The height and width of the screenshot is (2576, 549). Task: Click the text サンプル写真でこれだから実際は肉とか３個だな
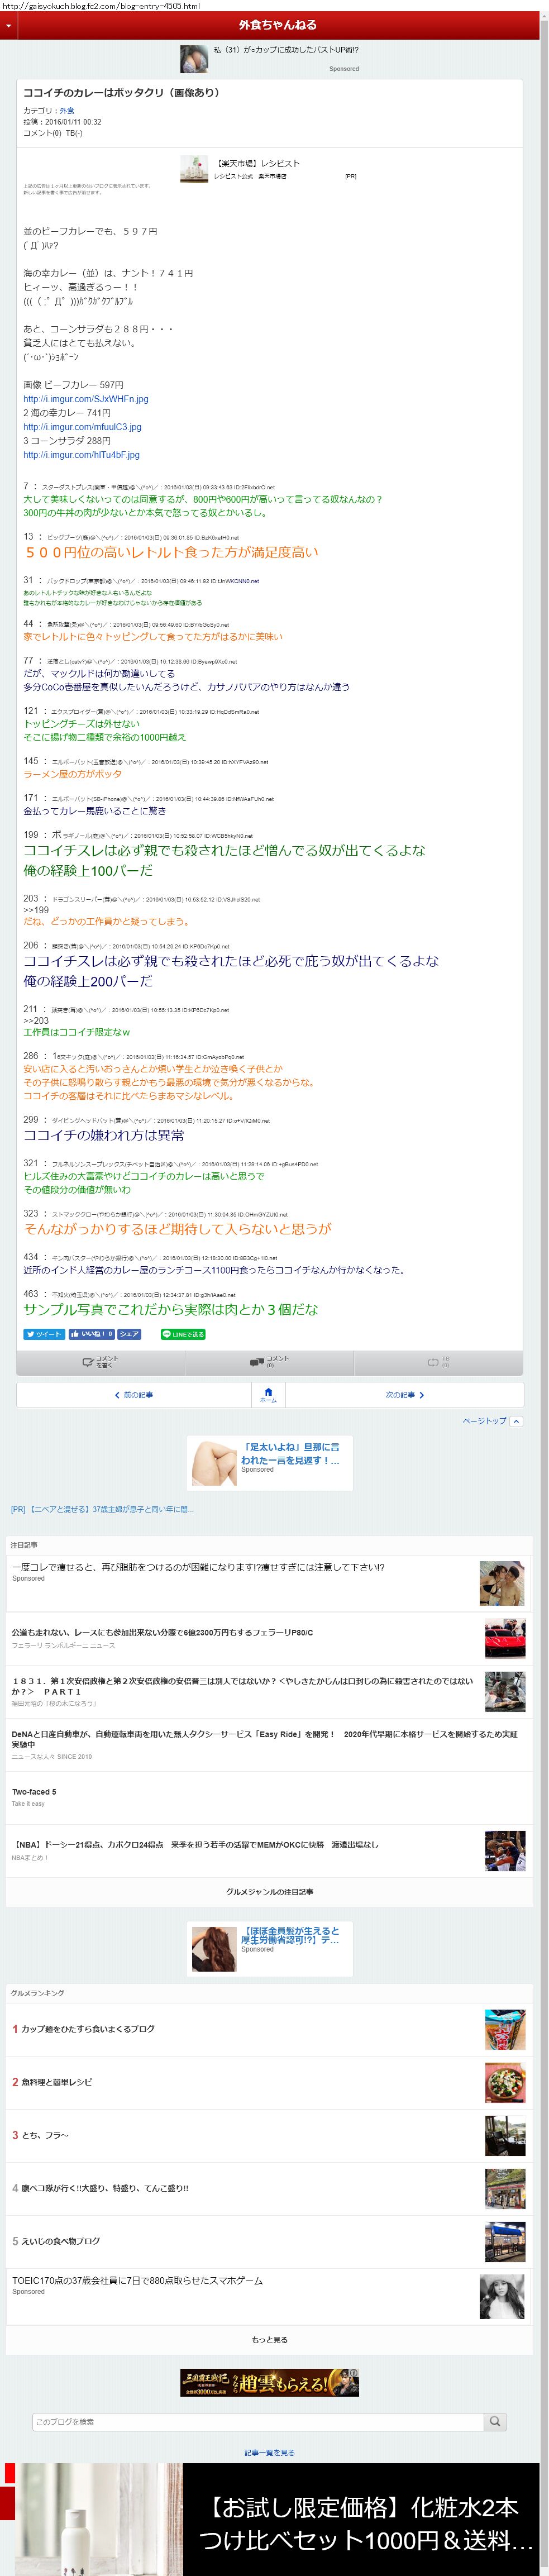[171, 1309]
